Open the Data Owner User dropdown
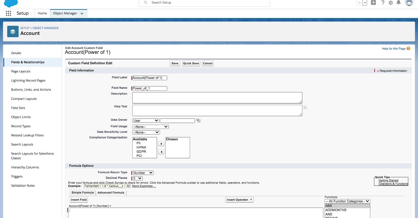 coord(146,121)
